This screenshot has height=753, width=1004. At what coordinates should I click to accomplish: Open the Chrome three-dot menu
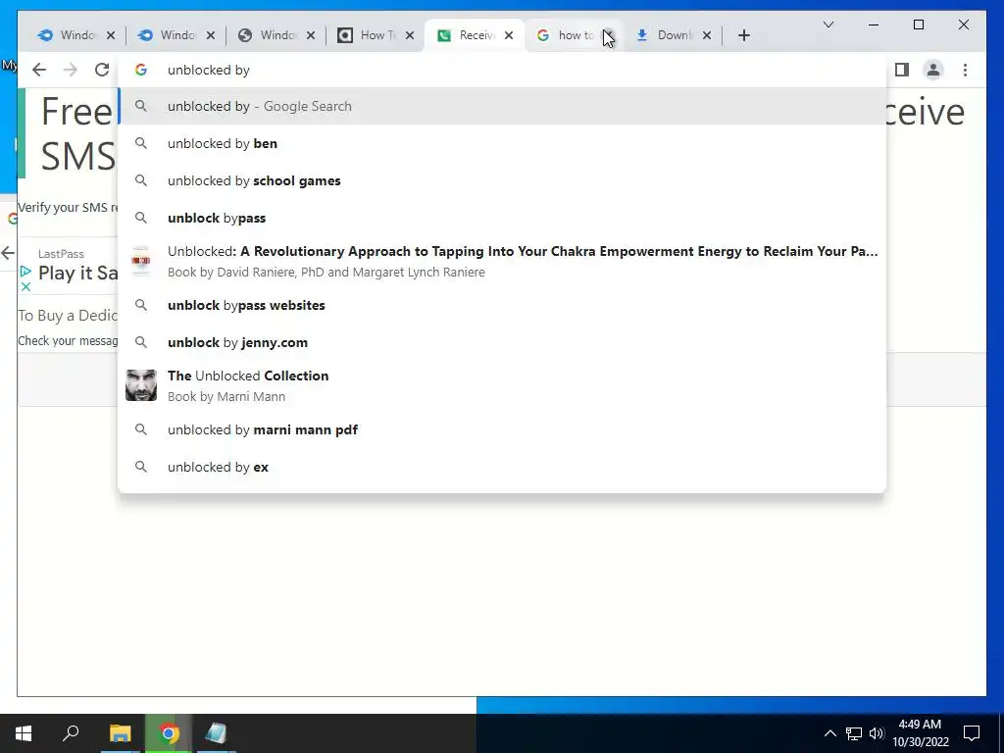tap(965, 70)
